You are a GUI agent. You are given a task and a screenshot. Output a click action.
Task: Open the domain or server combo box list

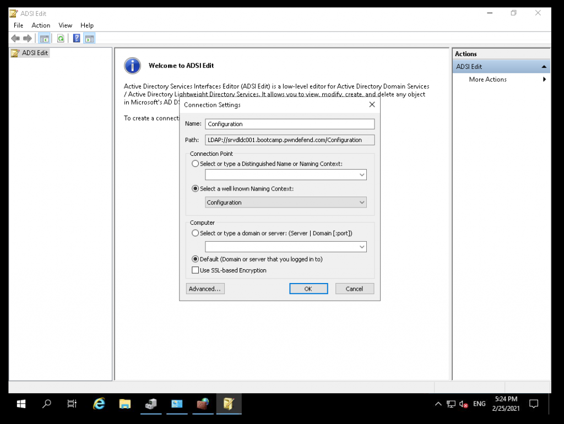click(361, 247)
